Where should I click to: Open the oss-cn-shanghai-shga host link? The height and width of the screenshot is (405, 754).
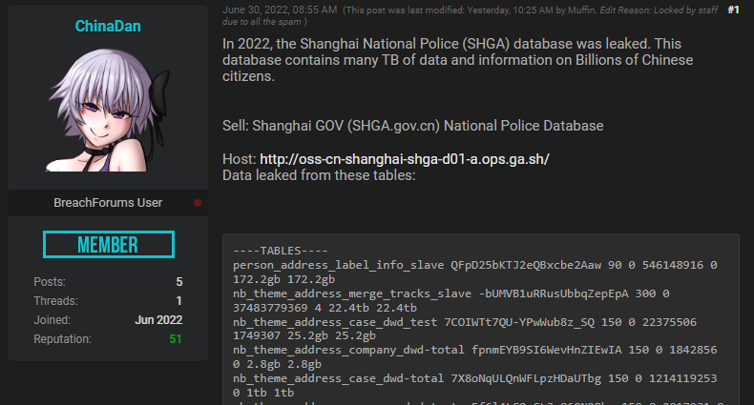[x=405, y=159]
